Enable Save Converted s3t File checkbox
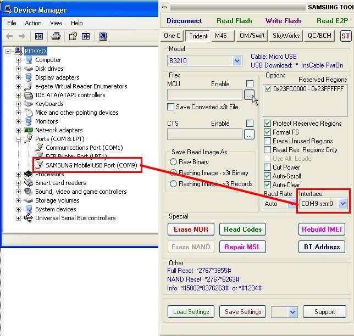The width and height of the screenshot is (354, 336). pyautogui.click(x=170, y=107)
